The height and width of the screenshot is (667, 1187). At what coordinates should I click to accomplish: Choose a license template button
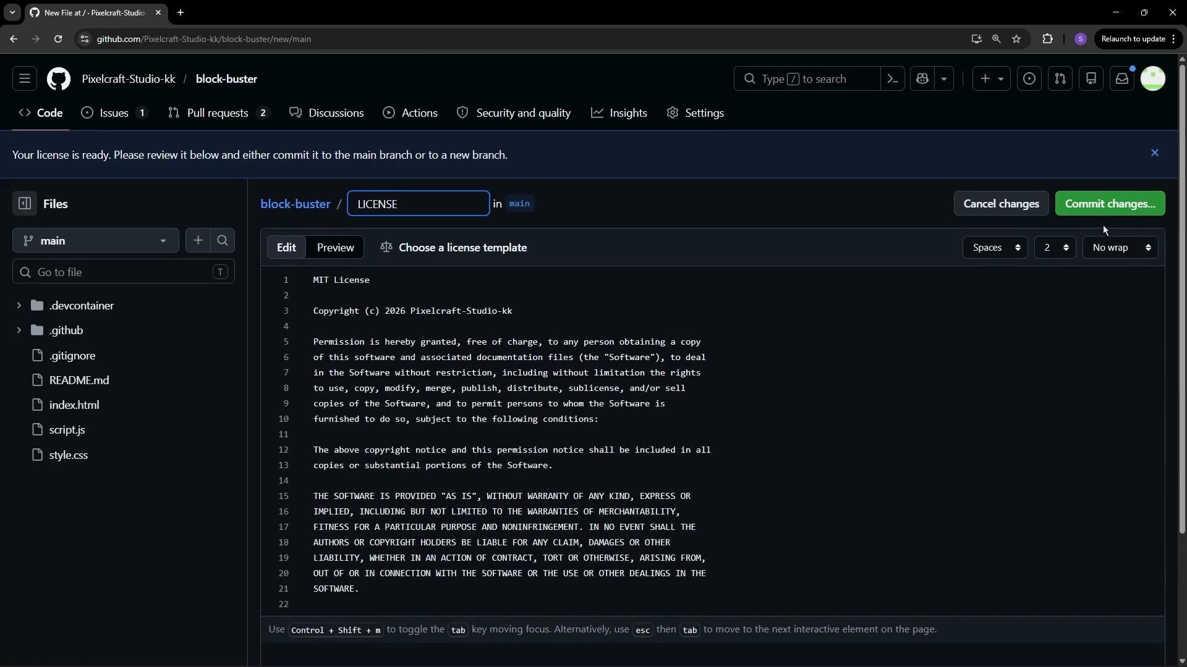tap(454, 248)
